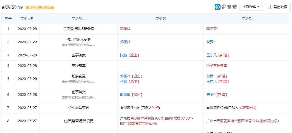Click 准予章程备案 text
The image size is (292, 133).
tap(217, 65)
